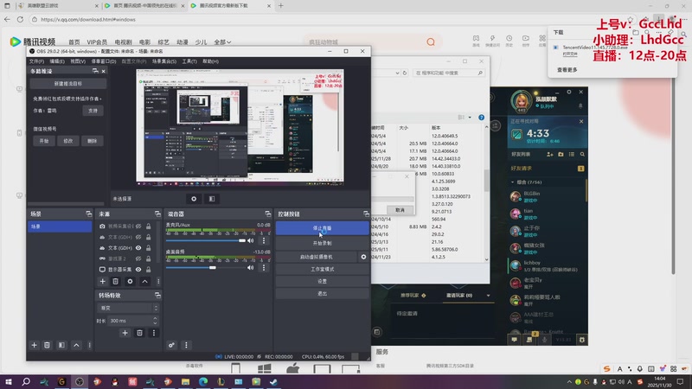Undock the Audio Mixer panel float icon

(x=268, y=214)
